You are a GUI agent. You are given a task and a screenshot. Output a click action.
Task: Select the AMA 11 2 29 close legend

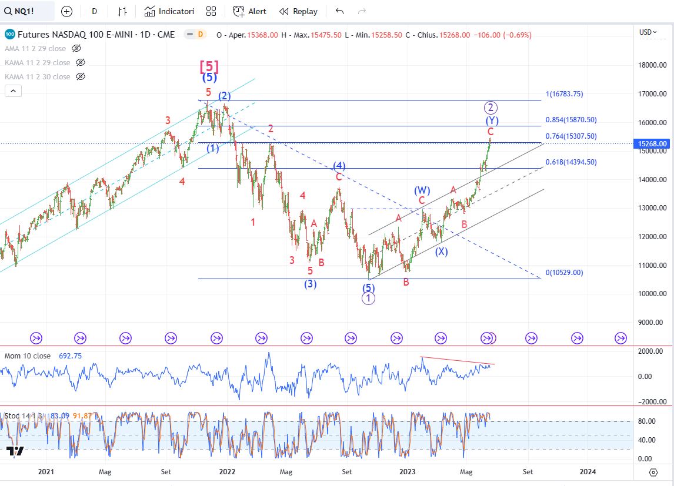(35, 49)
